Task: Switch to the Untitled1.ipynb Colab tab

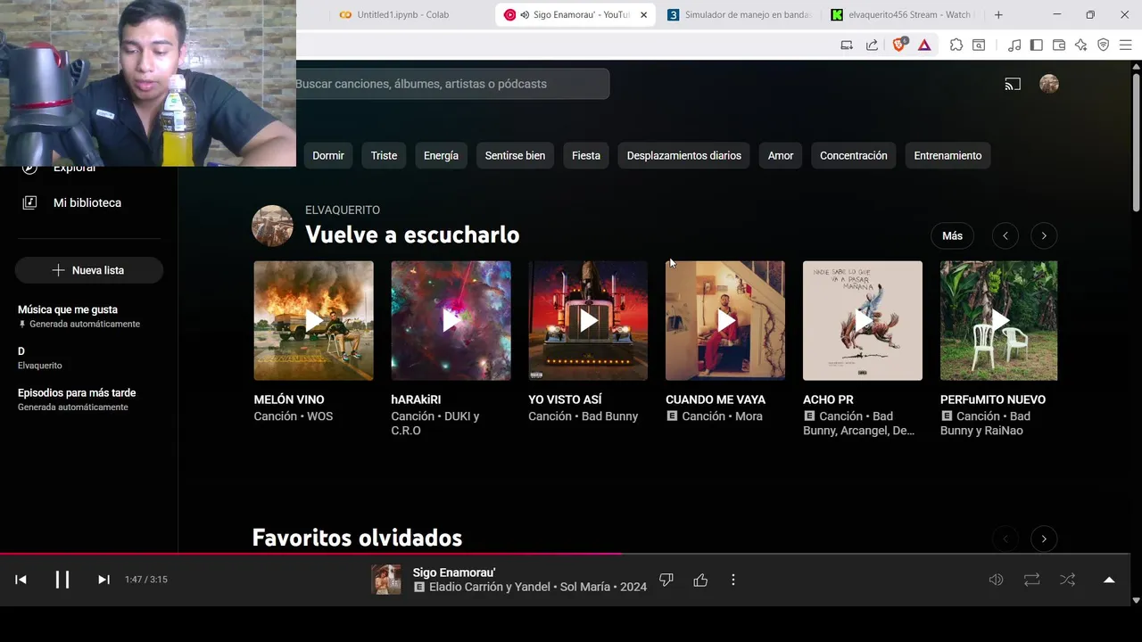Action: click(x=401, y=14)
